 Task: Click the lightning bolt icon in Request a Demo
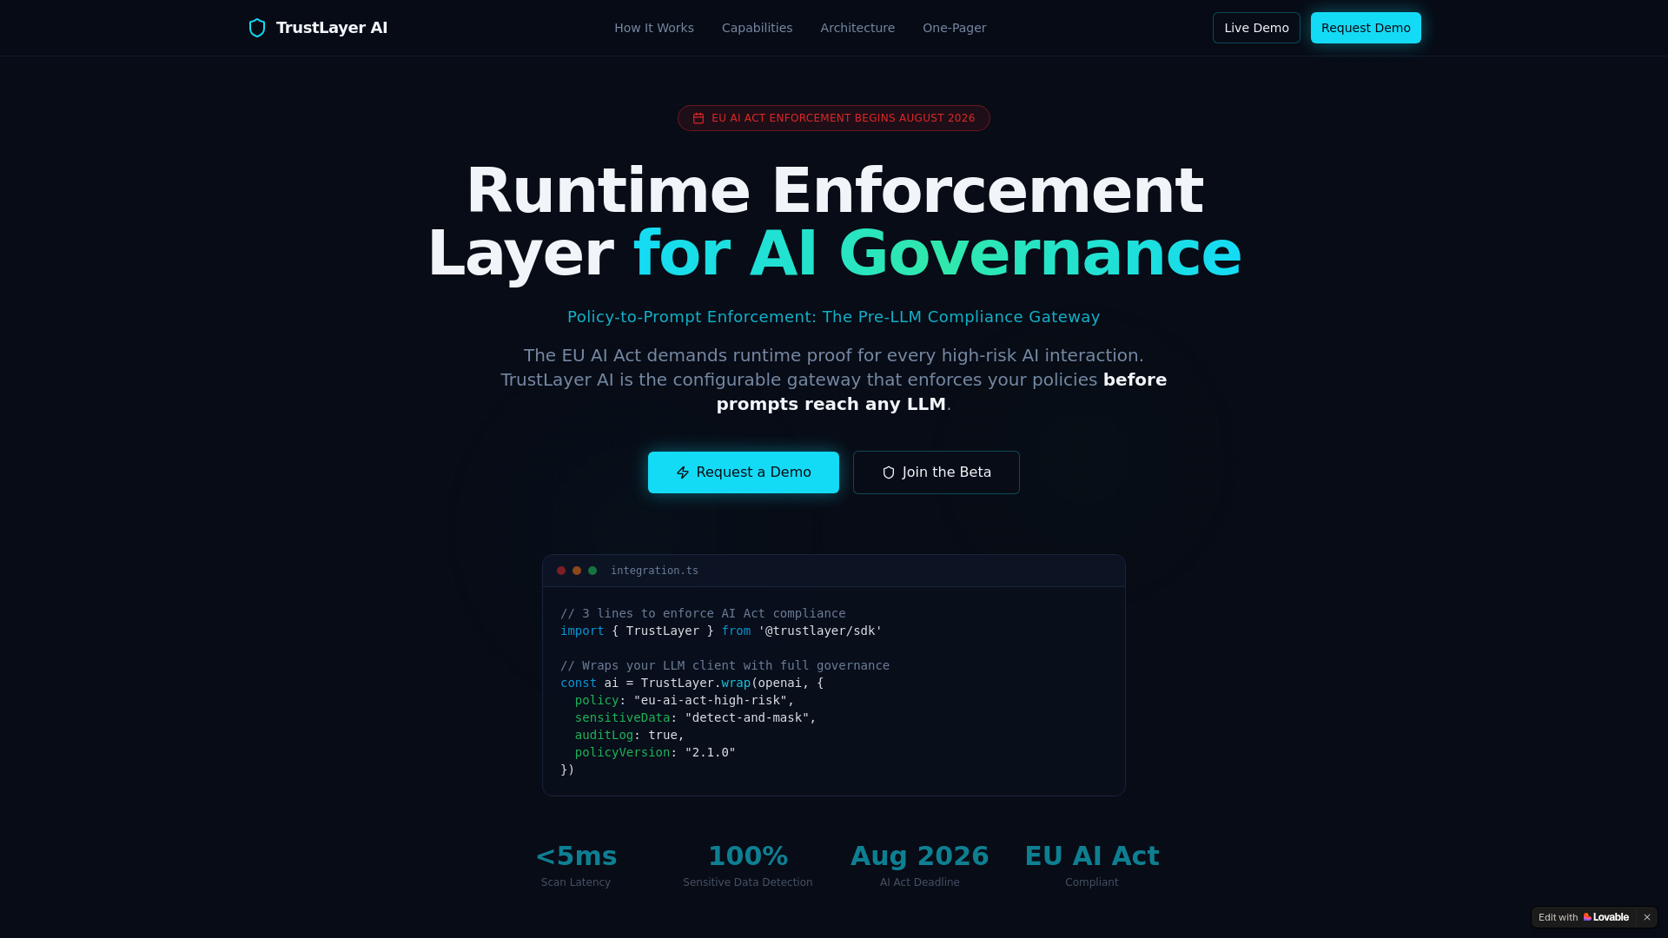(683, 472)
